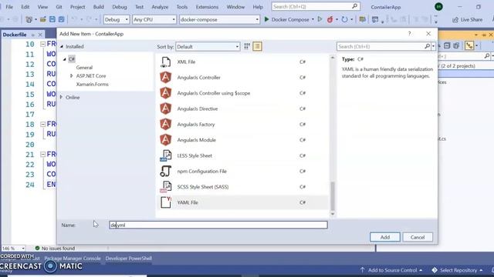Start Docker Compose with green play icon
Image resolution: width=494 pixels, height=277 pixels.
click(x=266, y=19)
